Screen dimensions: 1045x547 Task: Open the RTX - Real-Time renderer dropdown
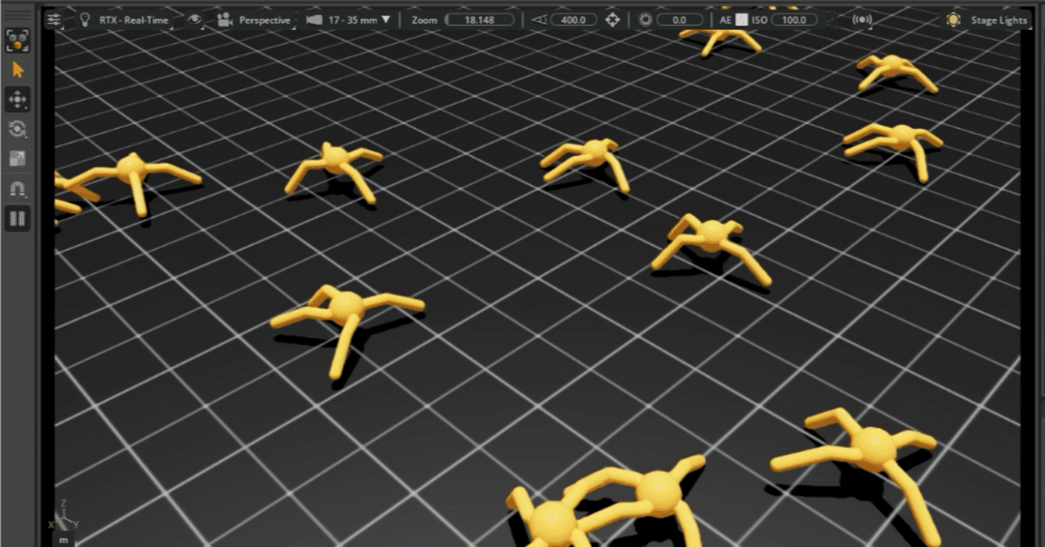(x=134, y=20)
